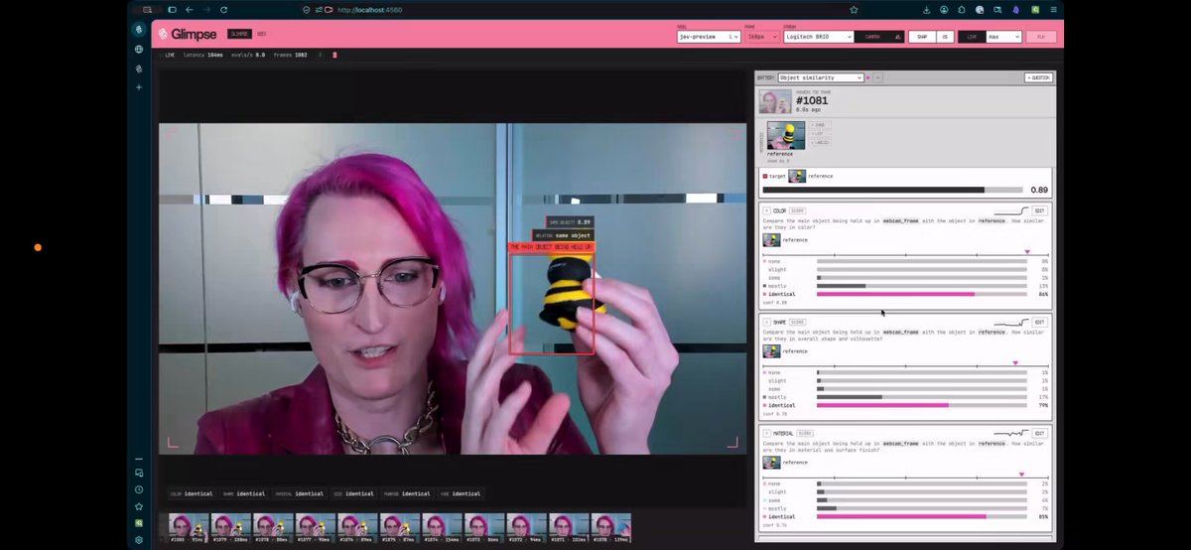
Task: Click the reference bee image thumbnail
Action: [x=785, y=134]
